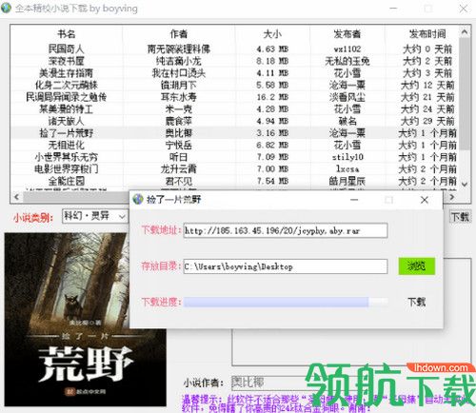
Task: Click the 荒野 book cover thumbnail
Action: pos(85,320)
